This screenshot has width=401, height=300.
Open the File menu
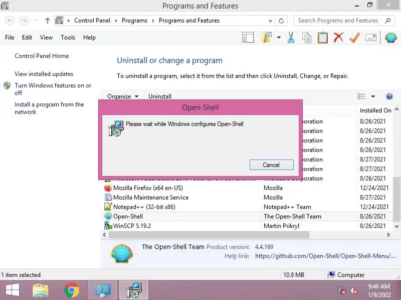point(10,37)
